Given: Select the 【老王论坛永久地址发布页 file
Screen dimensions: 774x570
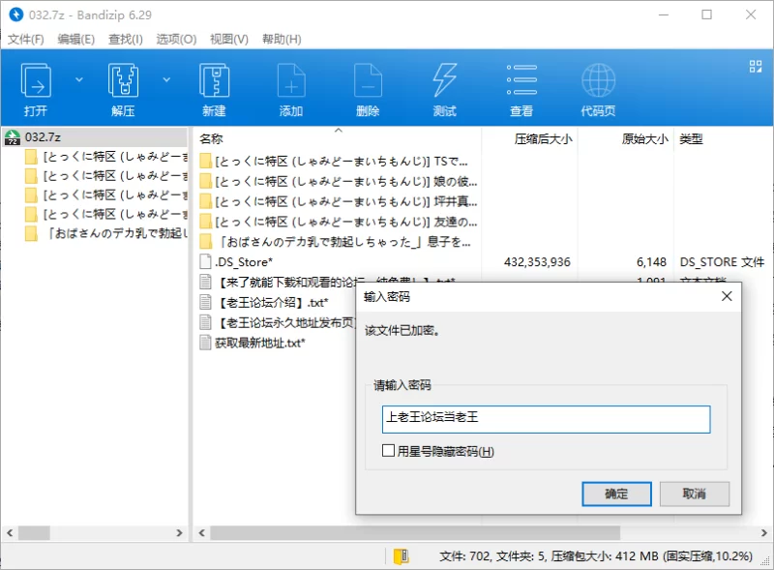Looking at the screenshot, I should [x=277, y=322].
